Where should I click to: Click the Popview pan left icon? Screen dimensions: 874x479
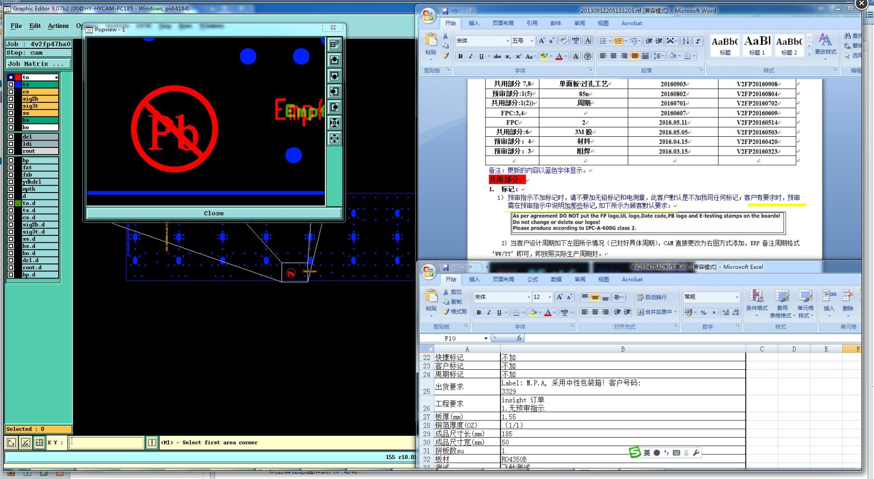335,92
